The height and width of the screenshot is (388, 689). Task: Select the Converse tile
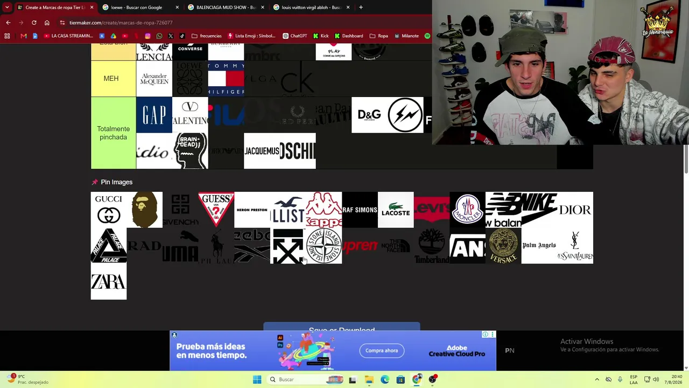190,52
